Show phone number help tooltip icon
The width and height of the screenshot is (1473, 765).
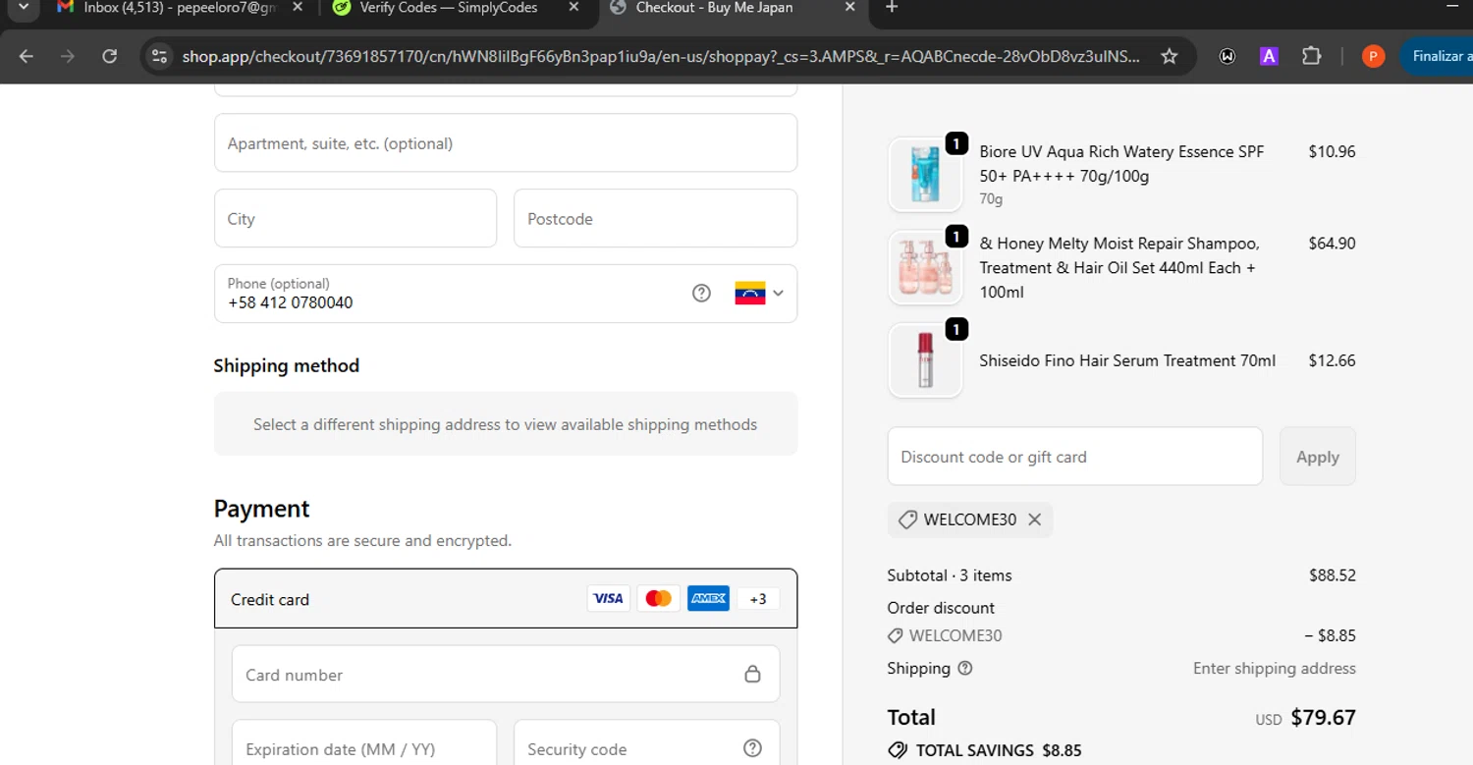point(701,293)
